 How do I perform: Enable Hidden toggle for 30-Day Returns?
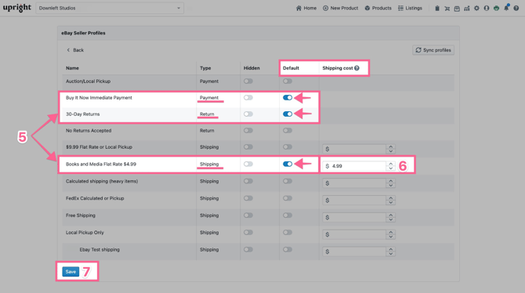coord(248,114)
